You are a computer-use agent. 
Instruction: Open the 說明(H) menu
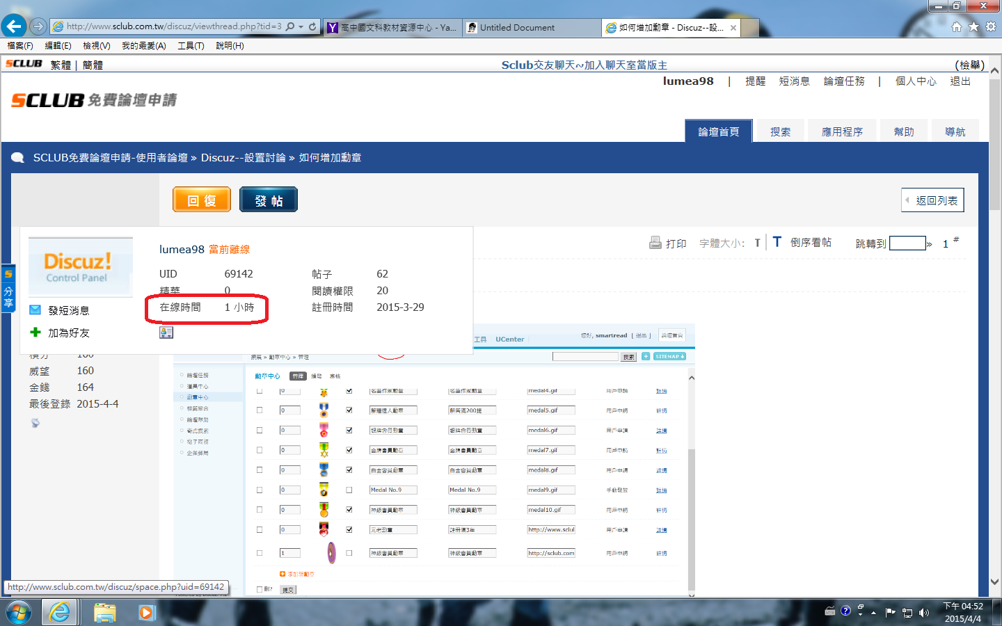(230, 46)
